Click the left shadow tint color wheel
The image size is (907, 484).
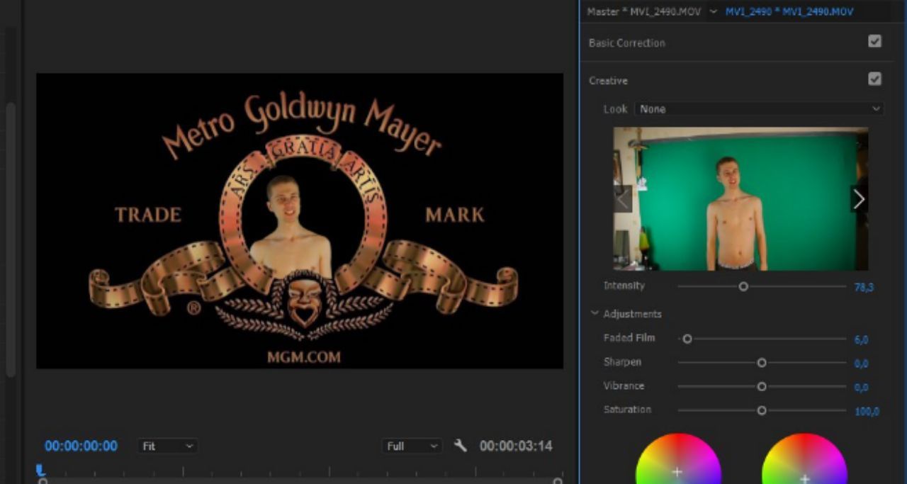click(x=678, y=459)
